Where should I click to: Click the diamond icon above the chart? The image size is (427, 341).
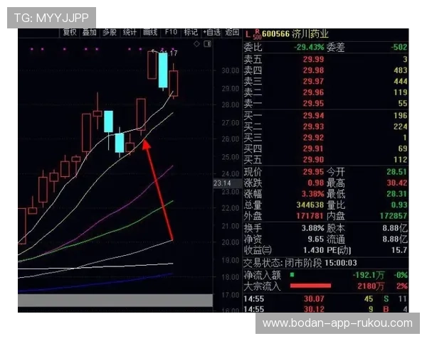(x=196, y=44)
